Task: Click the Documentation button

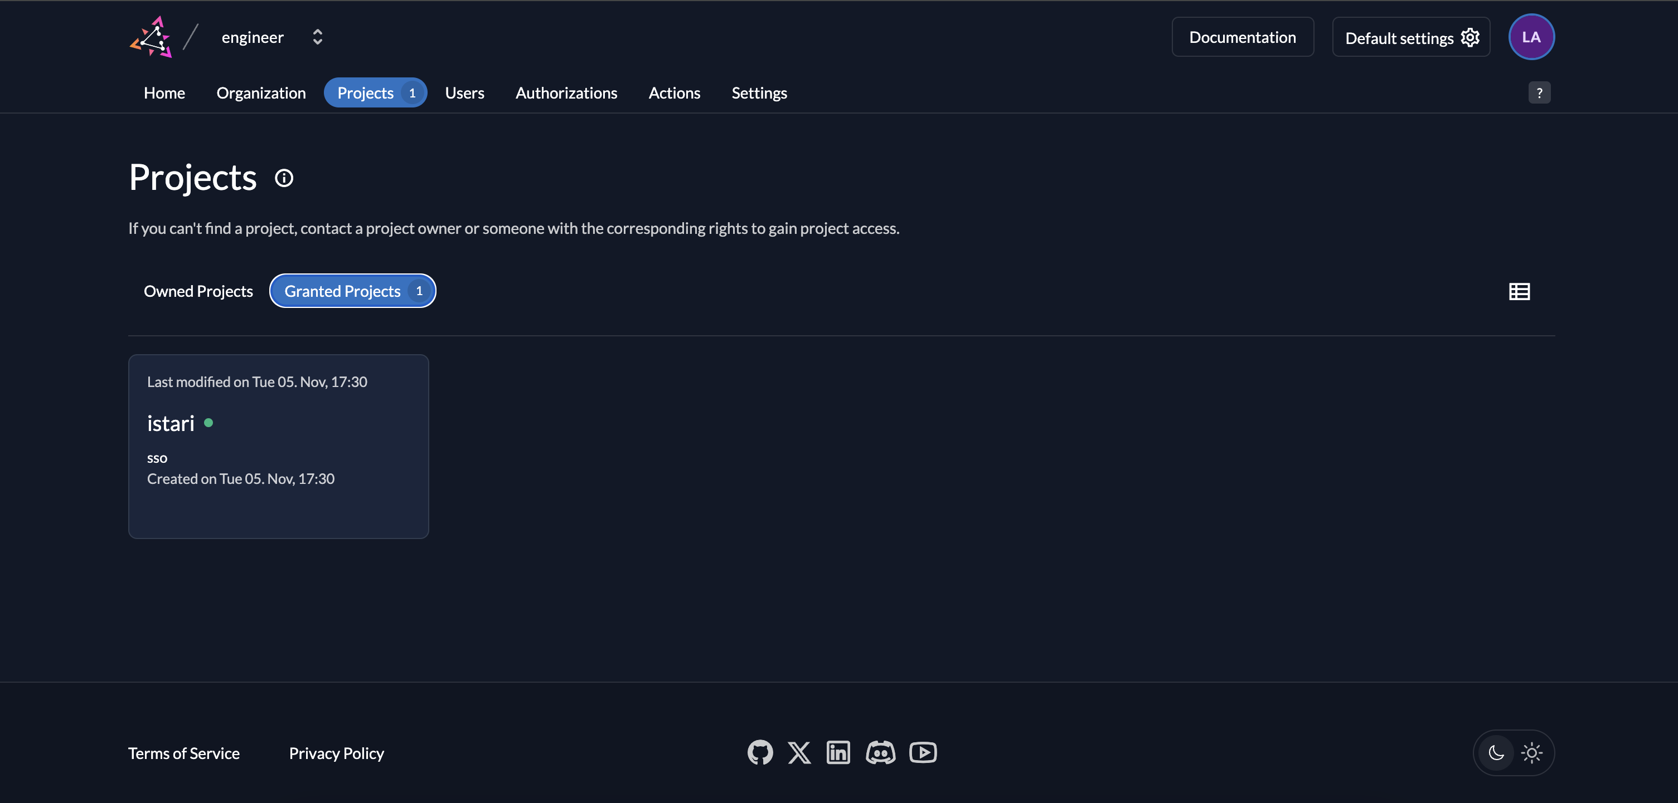Action: pyautogui.click(x=1242, y=37)
